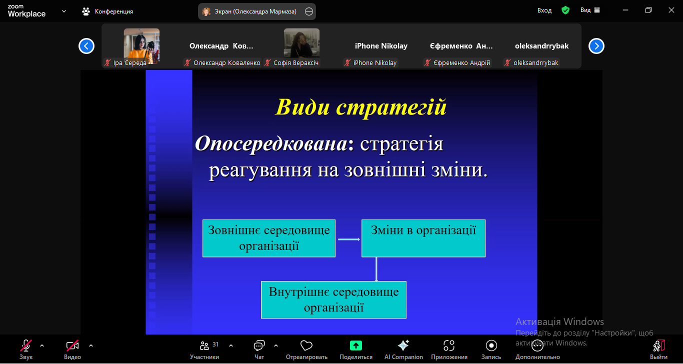683x364 pixels.
Task: Expand chat options arrow
Action: coord(276,345)
